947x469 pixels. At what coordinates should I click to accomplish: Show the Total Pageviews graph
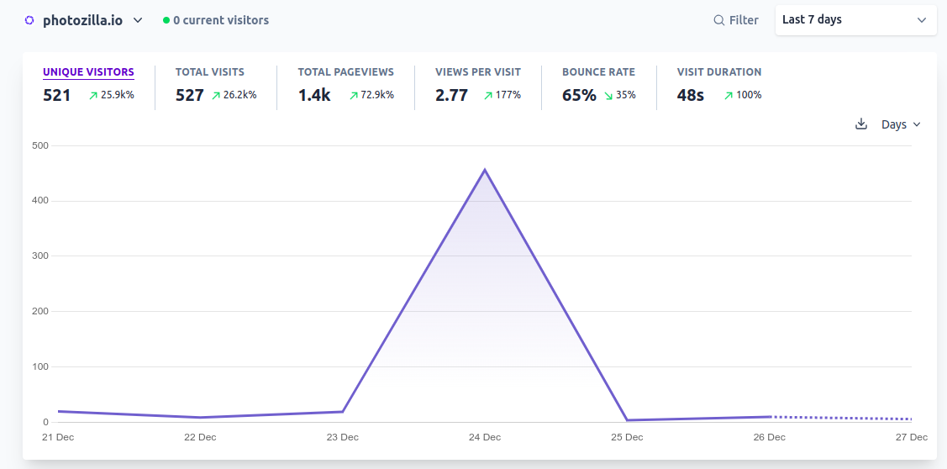pos(345,72)
